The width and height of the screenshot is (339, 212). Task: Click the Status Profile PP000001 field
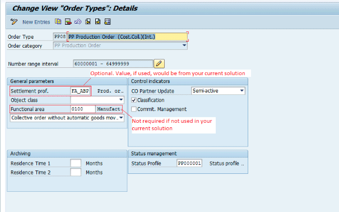pyautogui.click(x=189, y=163)
